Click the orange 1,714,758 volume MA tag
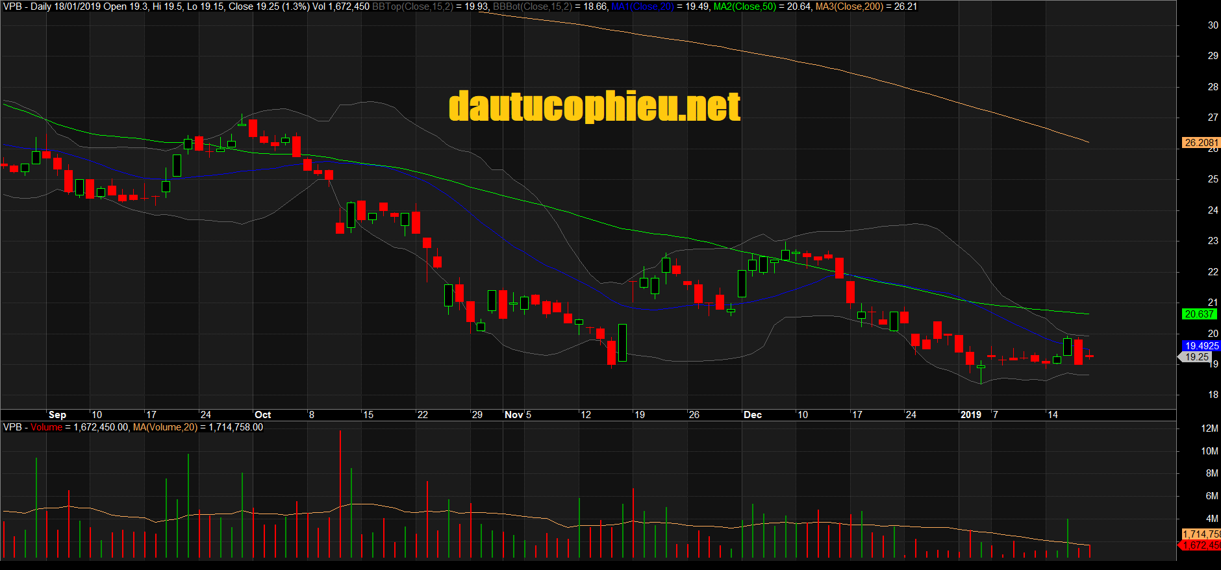Screen dimensions: 1221x570 (1201, 534)
